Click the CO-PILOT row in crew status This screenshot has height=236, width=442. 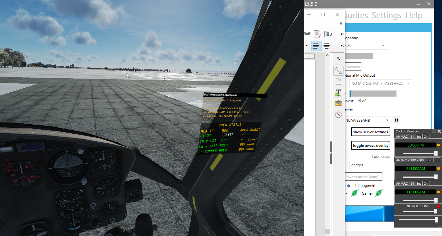[x=228, y=140]
